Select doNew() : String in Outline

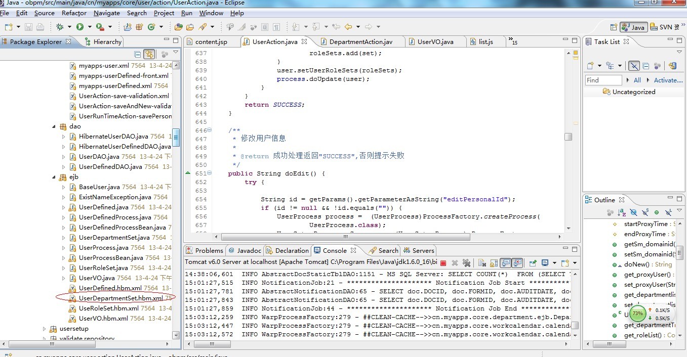648,264
